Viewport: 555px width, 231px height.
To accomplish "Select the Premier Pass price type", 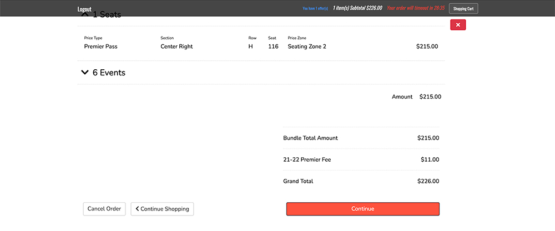I will tap(100, 47).
